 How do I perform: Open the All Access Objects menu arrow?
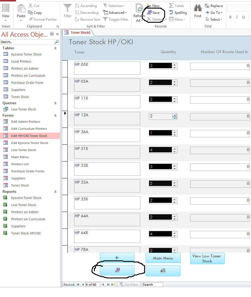point(52,34)
